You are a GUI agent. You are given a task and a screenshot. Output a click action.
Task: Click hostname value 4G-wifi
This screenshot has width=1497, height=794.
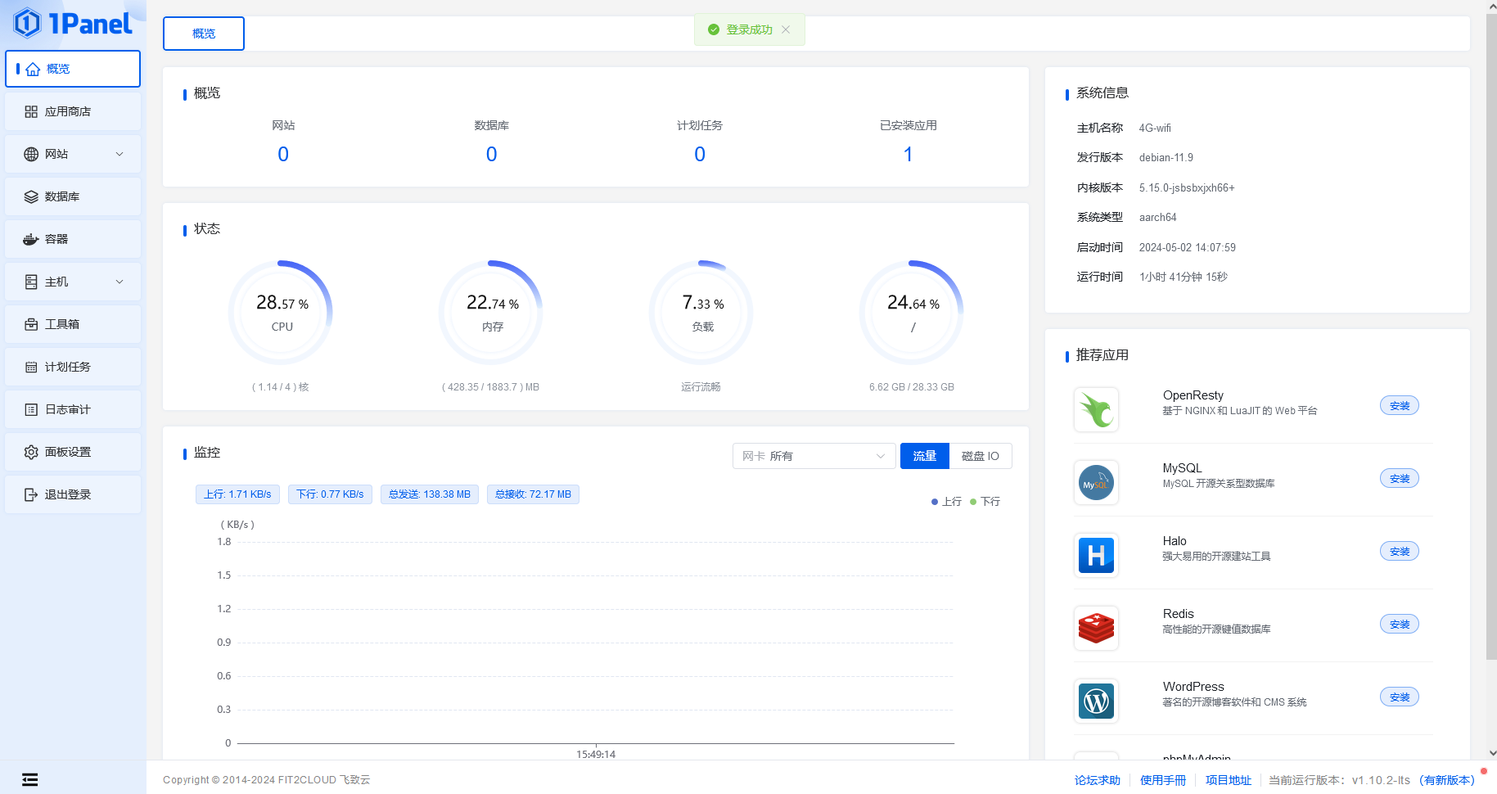pos(1155,129)
